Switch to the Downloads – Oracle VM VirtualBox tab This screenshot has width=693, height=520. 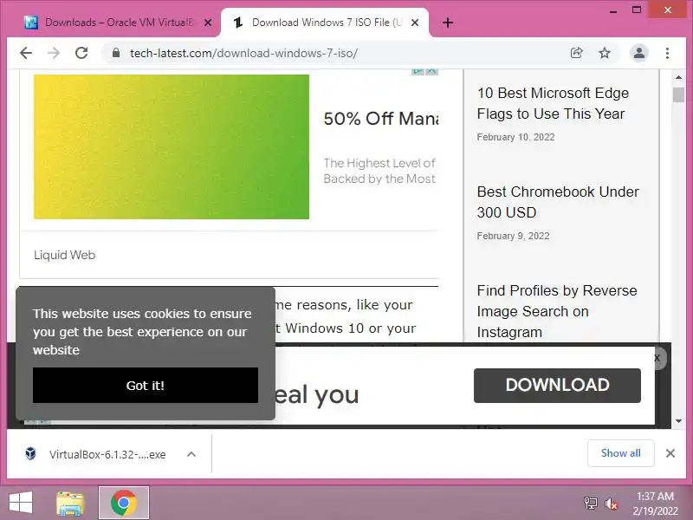pos(115,23)
